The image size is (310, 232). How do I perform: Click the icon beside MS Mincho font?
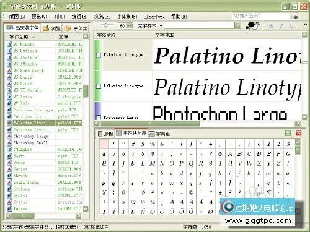click(9, 44)
